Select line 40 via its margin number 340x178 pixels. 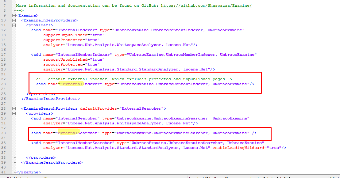[3, 167]
